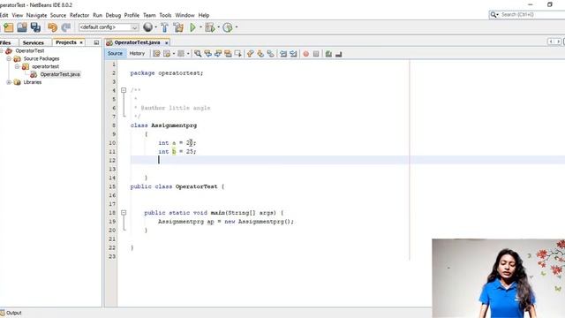
Task: Toggle Bookmark on the current line
Action: 271,54
